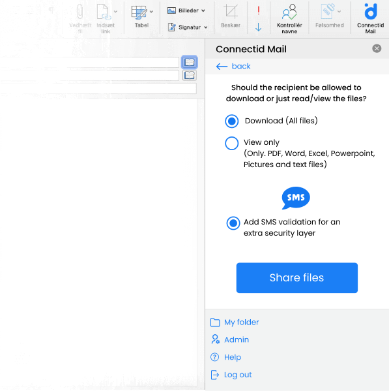Toggle Add SMS validation option
The width and height of the screenshot is (389, 391).
click(233, 223)
